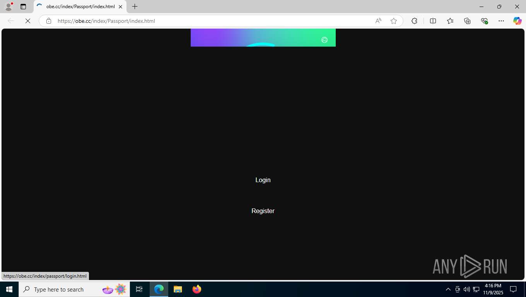
Task: Open the Login link
Action: click(263, 180)
